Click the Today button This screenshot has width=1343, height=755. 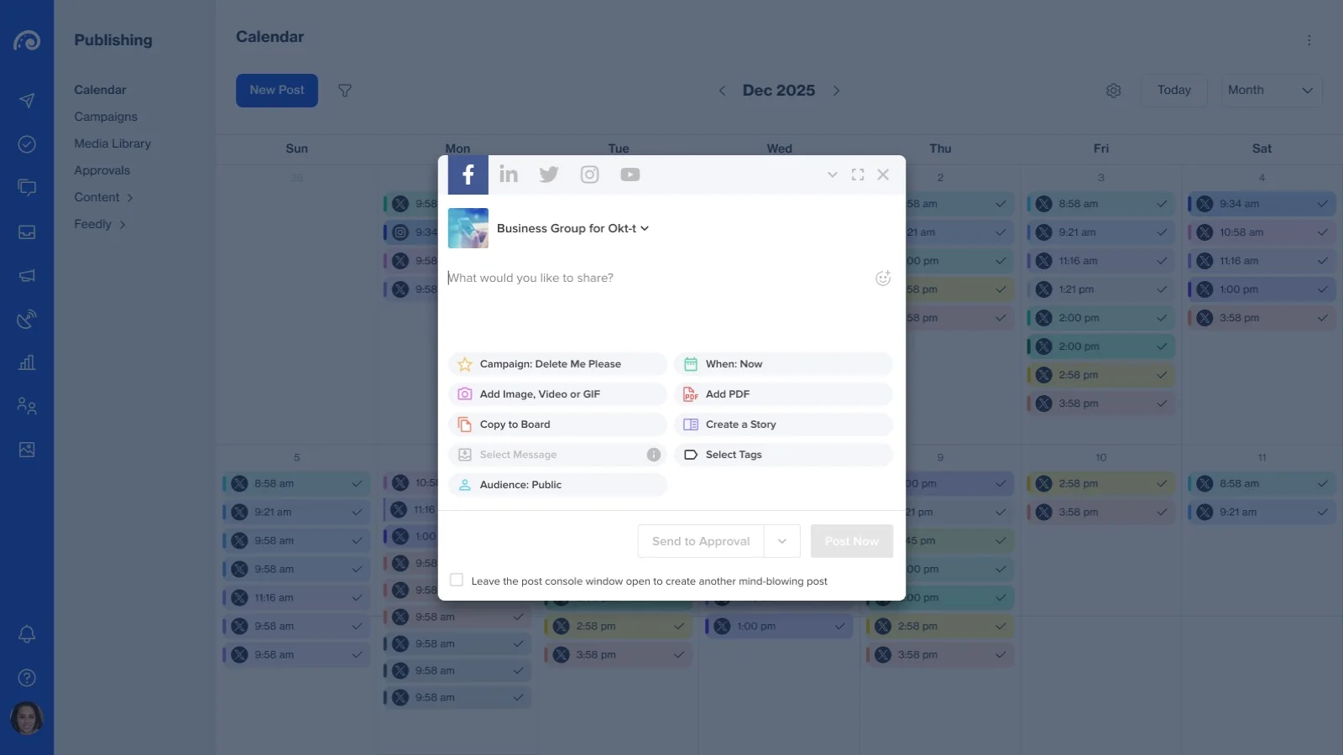point(1174,91)
